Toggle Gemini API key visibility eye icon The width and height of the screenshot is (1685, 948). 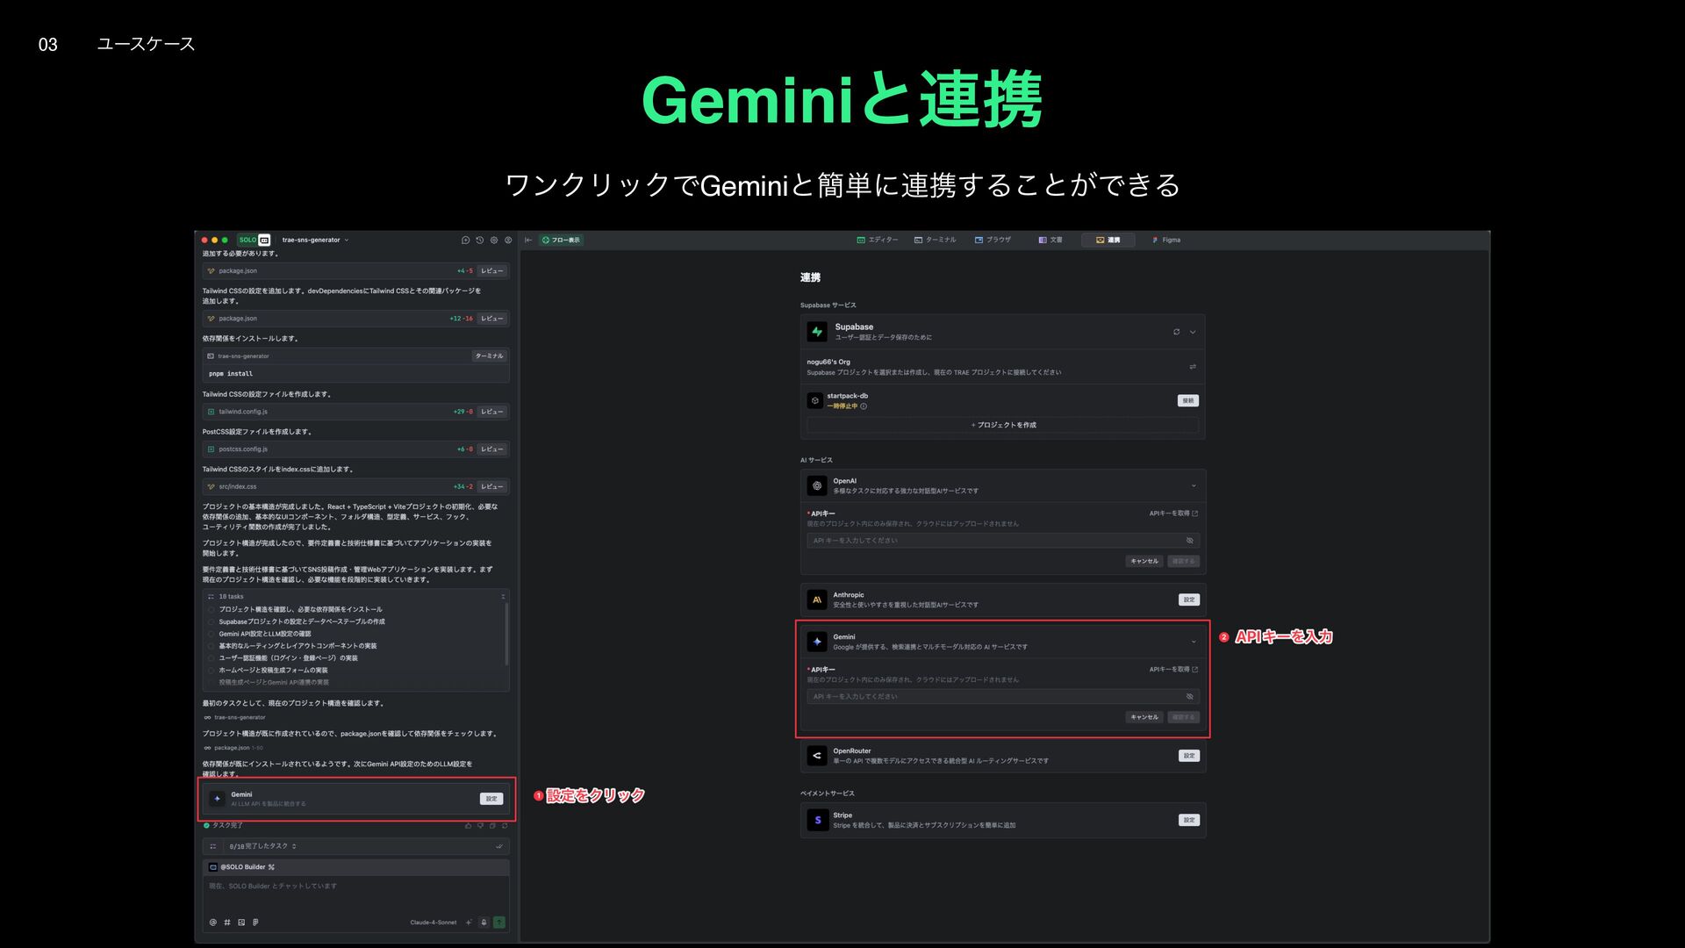pos(1190,697)
